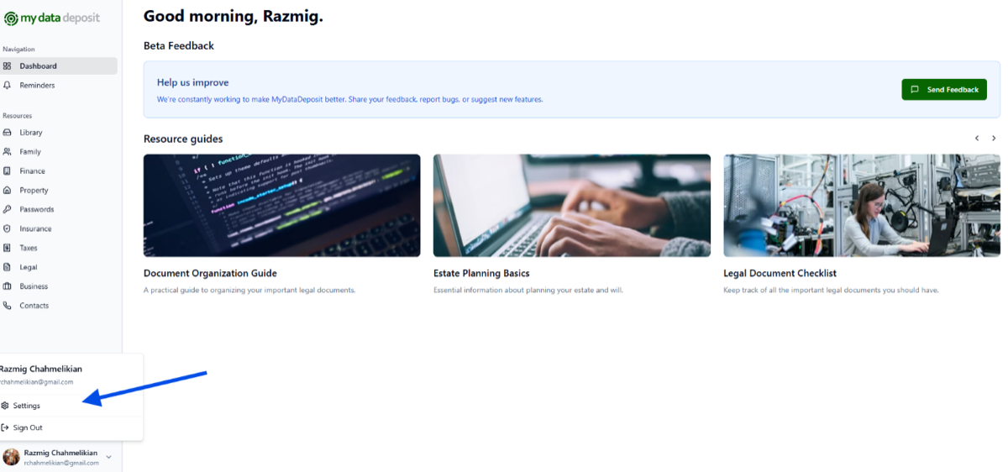1008x472 pixels.
Task: Click the 'Good morning, Razmig.' greeting
Action: (234, 16)
